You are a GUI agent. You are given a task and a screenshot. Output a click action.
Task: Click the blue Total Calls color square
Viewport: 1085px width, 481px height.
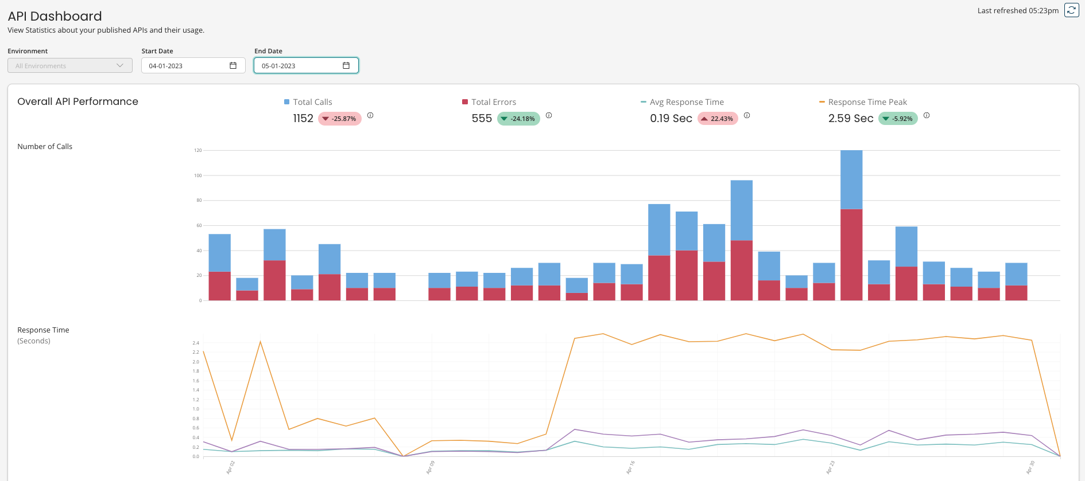[286, 102]
